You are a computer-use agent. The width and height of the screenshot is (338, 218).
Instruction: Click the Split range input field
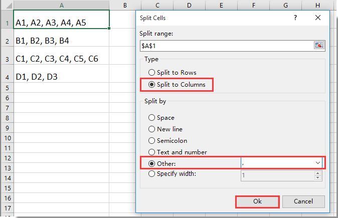(x=227, y=46)
